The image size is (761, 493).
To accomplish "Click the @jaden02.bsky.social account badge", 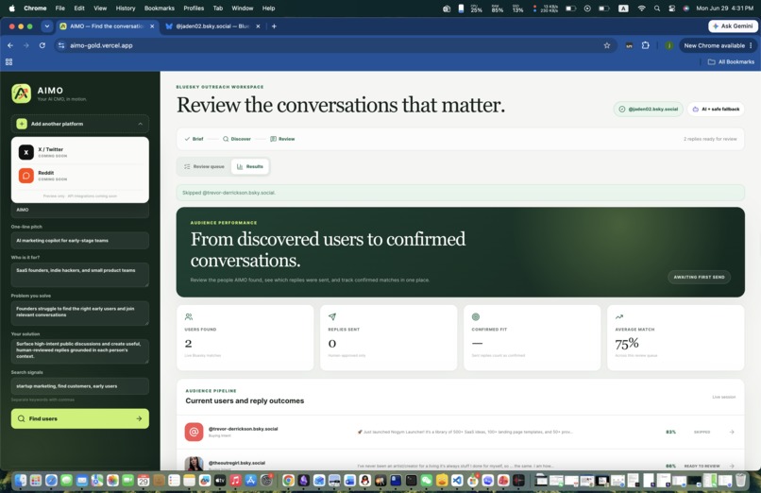I will tap(649, 110).
